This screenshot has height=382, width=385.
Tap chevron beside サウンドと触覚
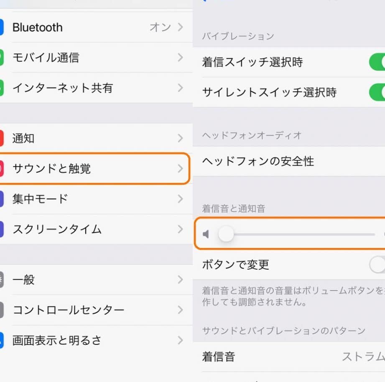pos(180,169)
